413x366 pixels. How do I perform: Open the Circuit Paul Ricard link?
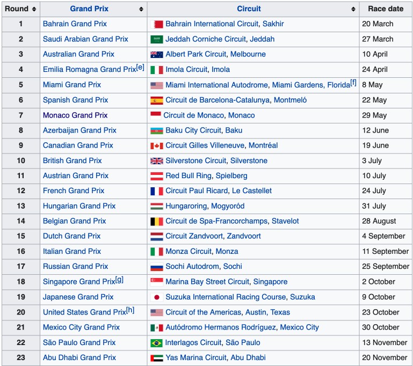[x=197, y=191]
